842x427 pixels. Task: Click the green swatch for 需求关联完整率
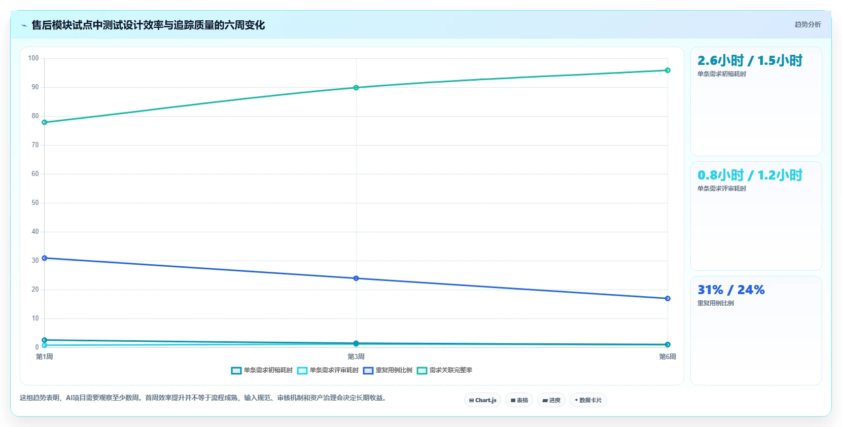[x=422, y=371]
